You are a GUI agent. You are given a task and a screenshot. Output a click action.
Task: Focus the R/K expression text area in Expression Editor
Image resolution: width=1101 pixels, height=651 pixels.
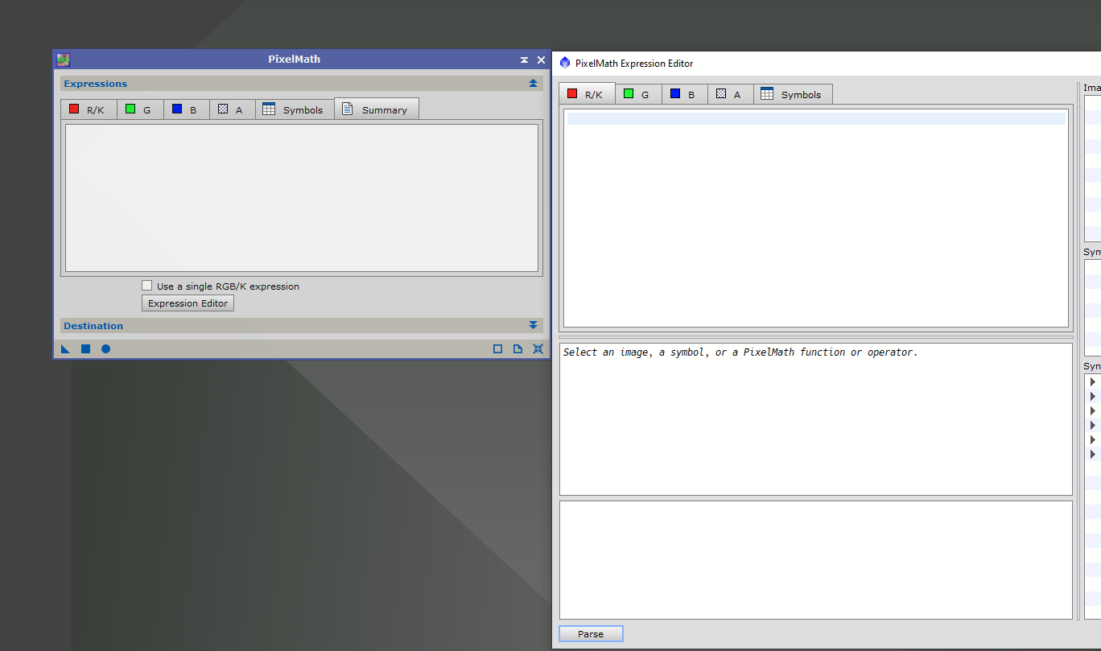[816, 218]
